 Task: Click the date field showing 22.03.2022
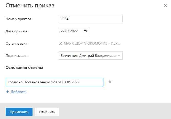click(74, 31)
